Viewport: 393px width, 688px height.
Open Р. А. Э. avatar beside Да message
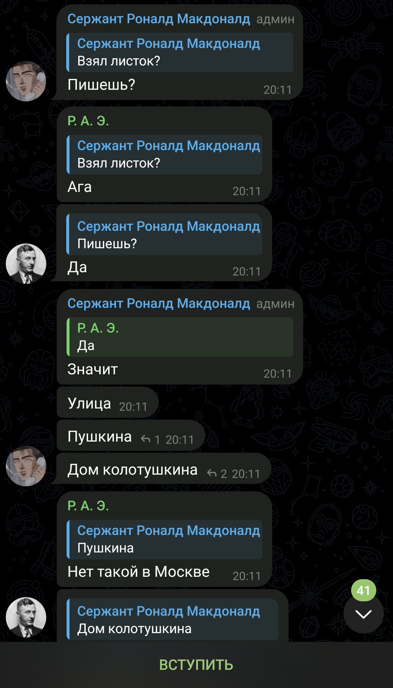click(26, 263)
